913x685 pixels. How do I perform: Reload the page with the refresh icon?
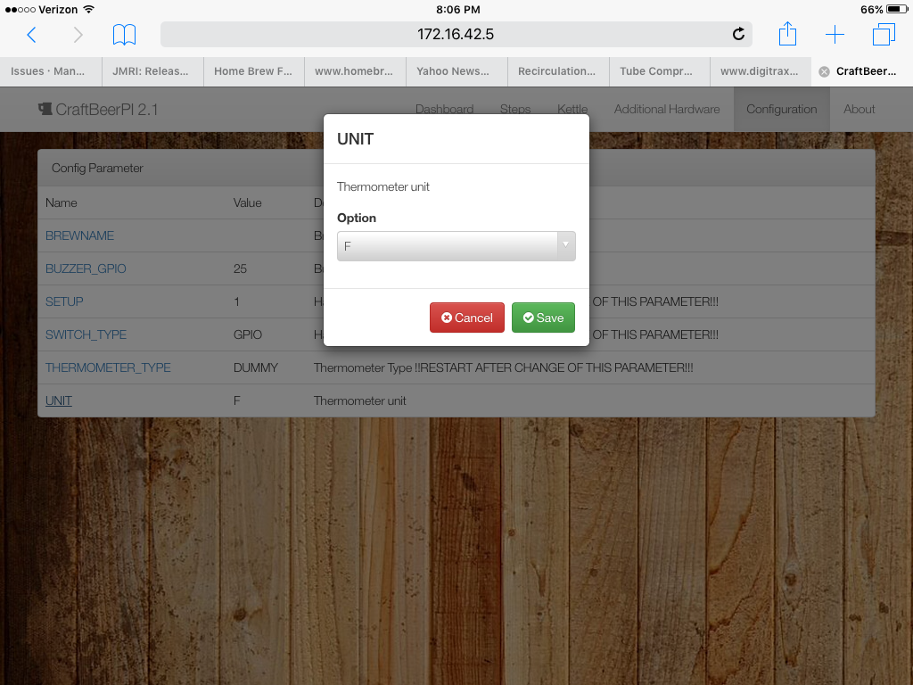click(x=738, y=35)
